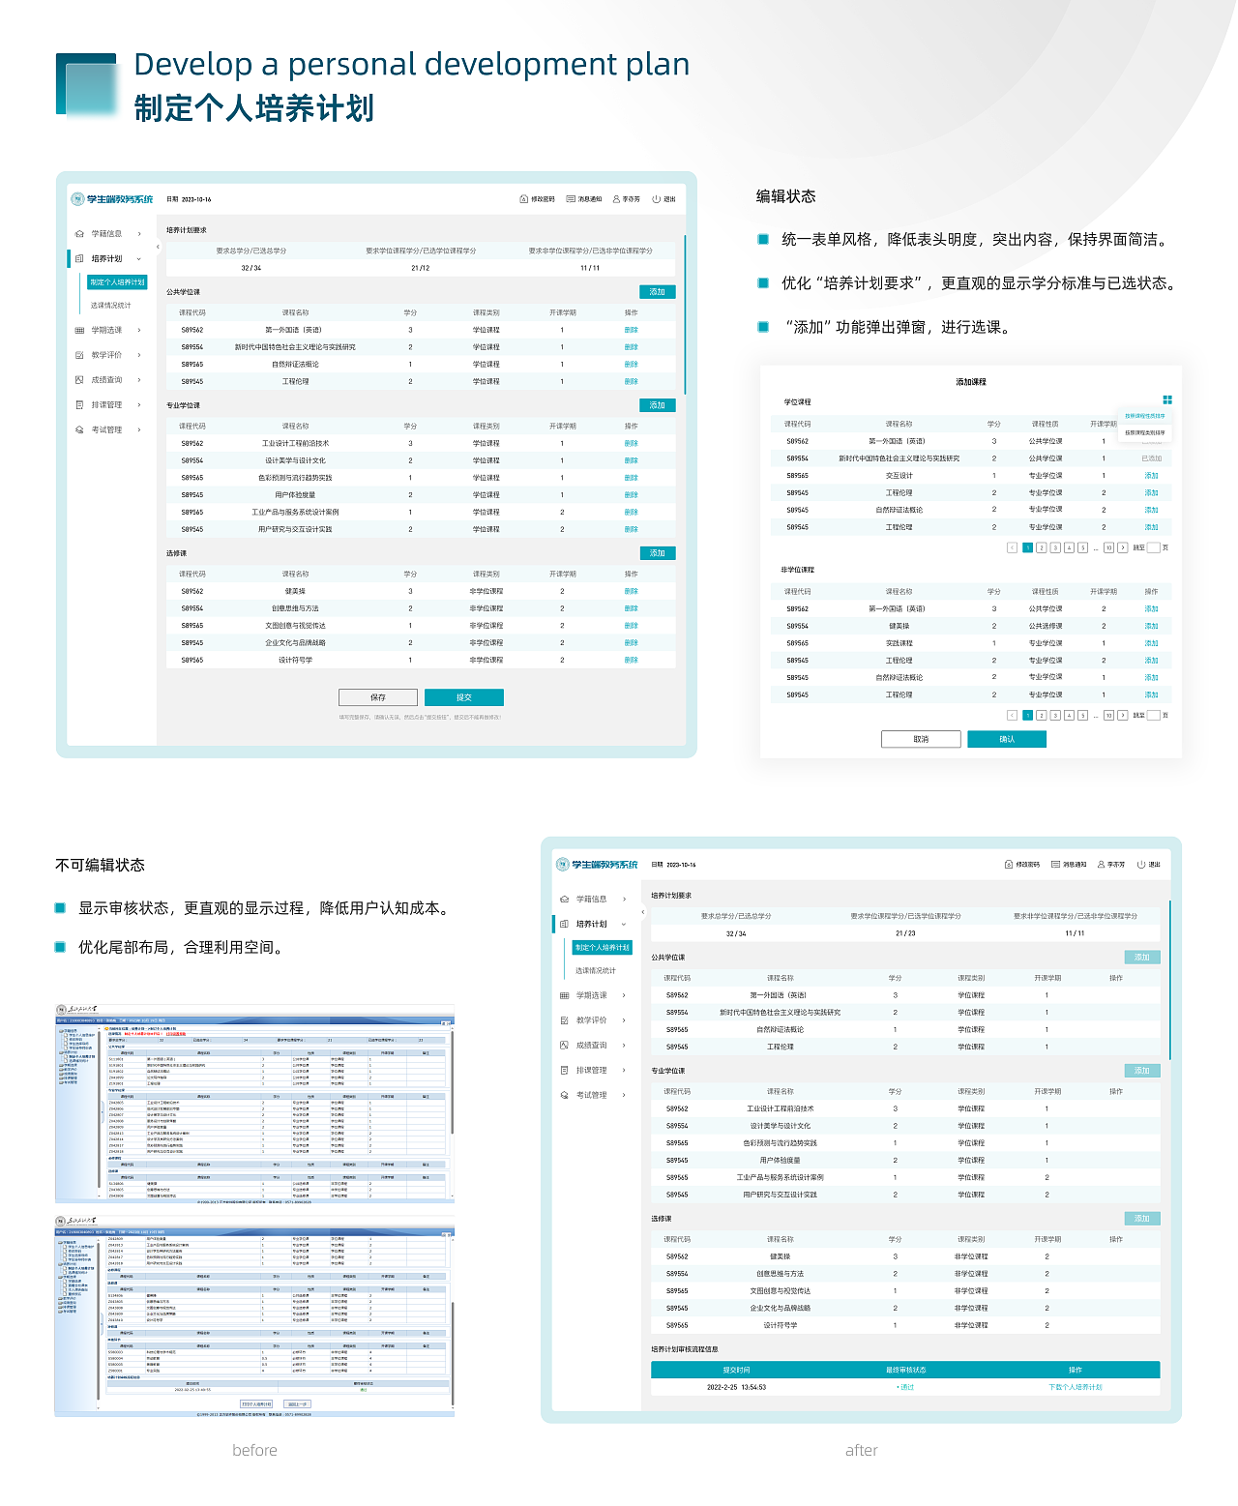Click the 跳至 page input under the popup 学位课程 table
Viewport: 1238px width, 1506px height.
[x=1153, y=547]
